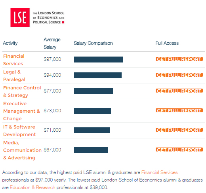This screenshot has width=206, height=193.
Task: Open the Financial Services activity link
Action: click(14, 60)
